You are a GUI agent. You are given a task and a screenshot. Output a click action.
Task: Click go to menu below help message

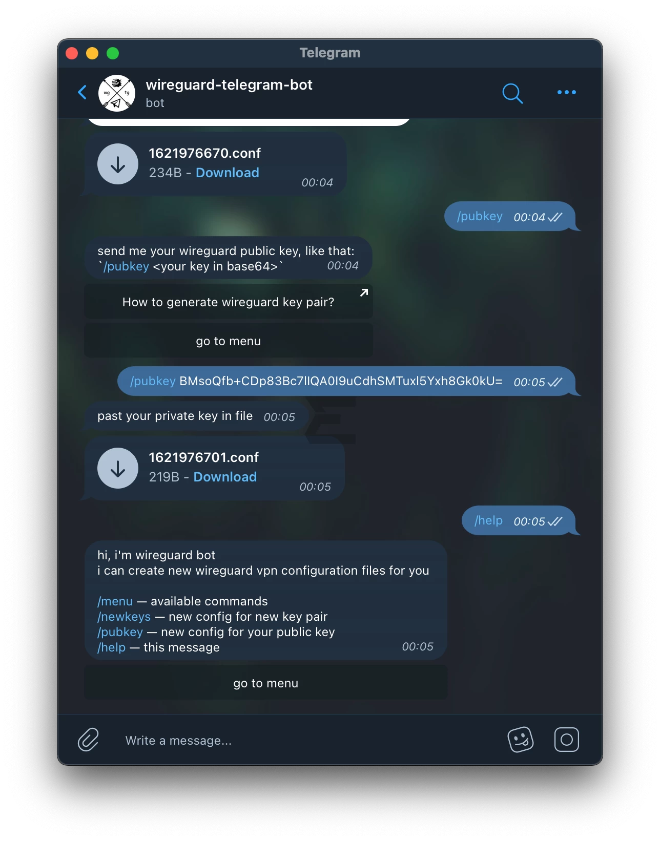click(266, 683)
